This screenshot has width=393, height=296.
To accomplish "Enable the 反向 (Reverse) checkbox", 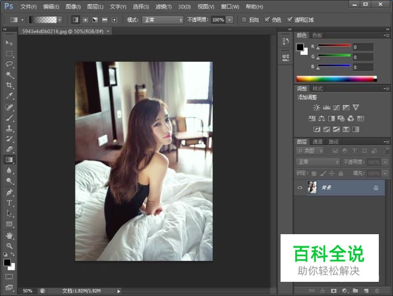I will (245, 19).
